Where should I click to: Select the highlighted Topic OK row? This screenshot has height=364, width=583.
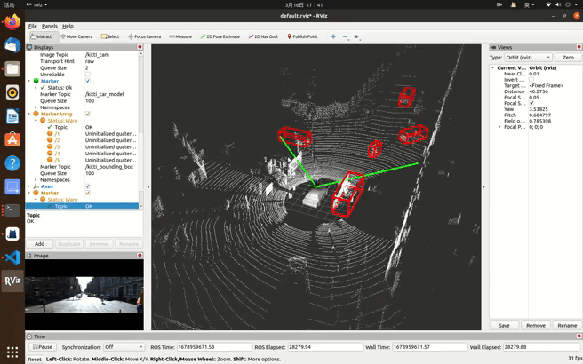82,206
